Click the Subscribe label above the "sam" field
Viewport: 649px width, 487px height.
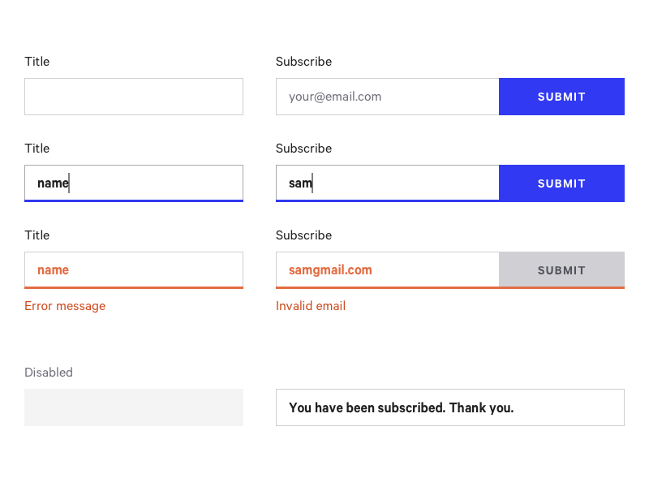tap(303, 149)
